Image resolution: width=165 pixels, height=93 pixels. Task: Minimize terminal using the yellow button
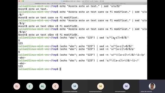click(x=21, y=1)
